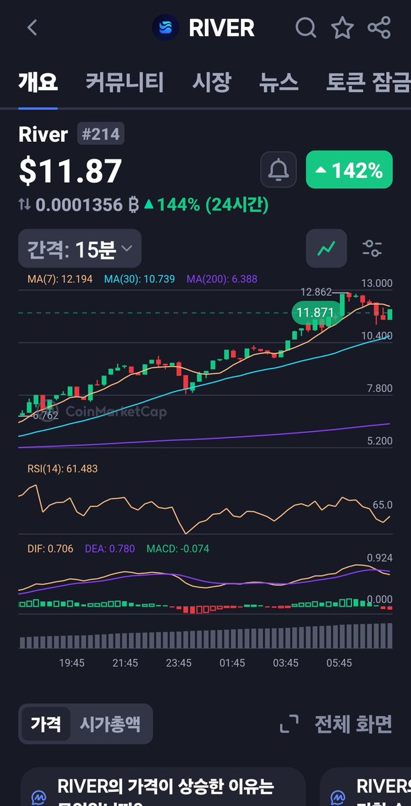Tap the MA(200): 6.388 indicator label
411x806 pixels.
pyautogui.click(x=222, y=279)
